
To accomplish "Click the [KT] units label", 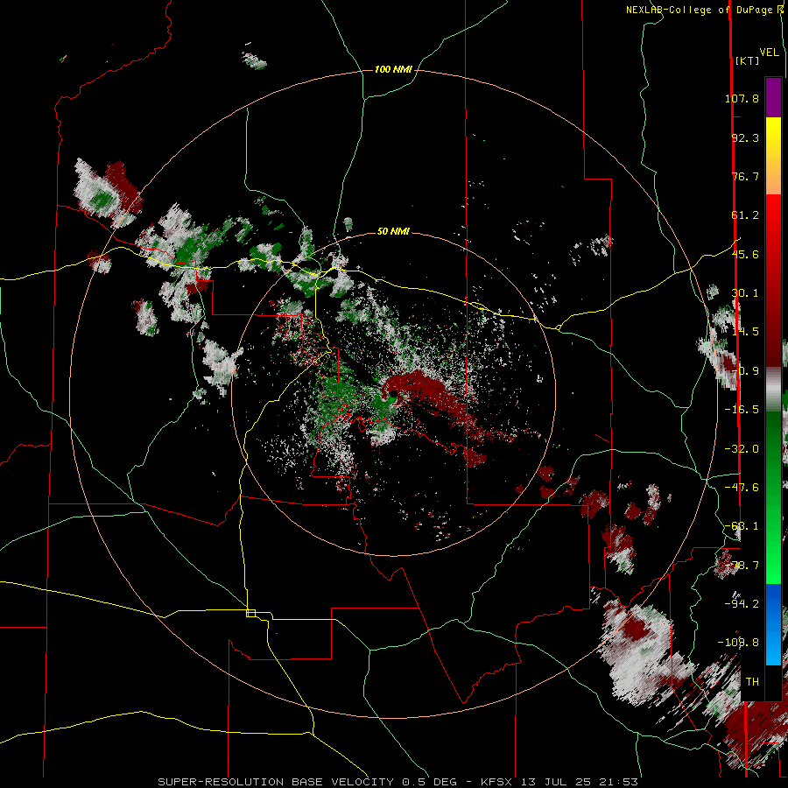I will [748, 60].
